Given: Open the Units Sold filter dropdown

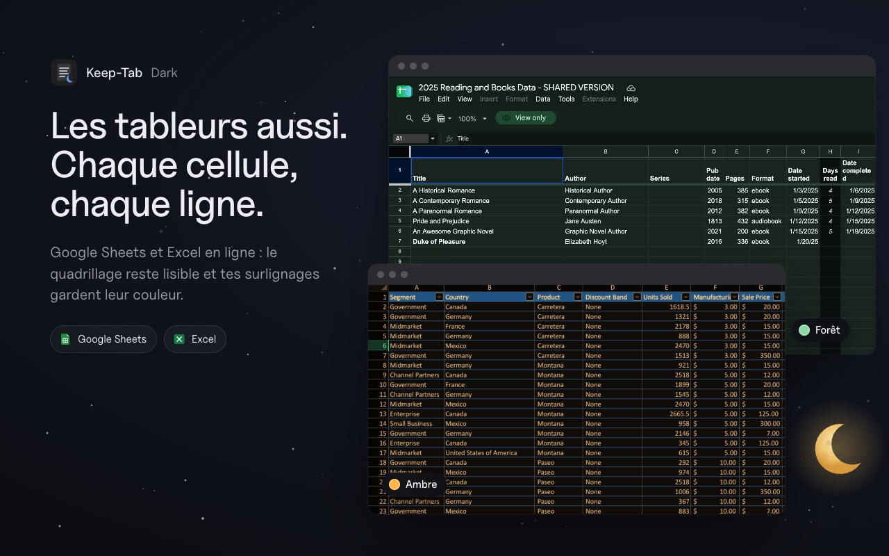Looking at the screenshot, I should pyautogui.click(x=686, y=297).
